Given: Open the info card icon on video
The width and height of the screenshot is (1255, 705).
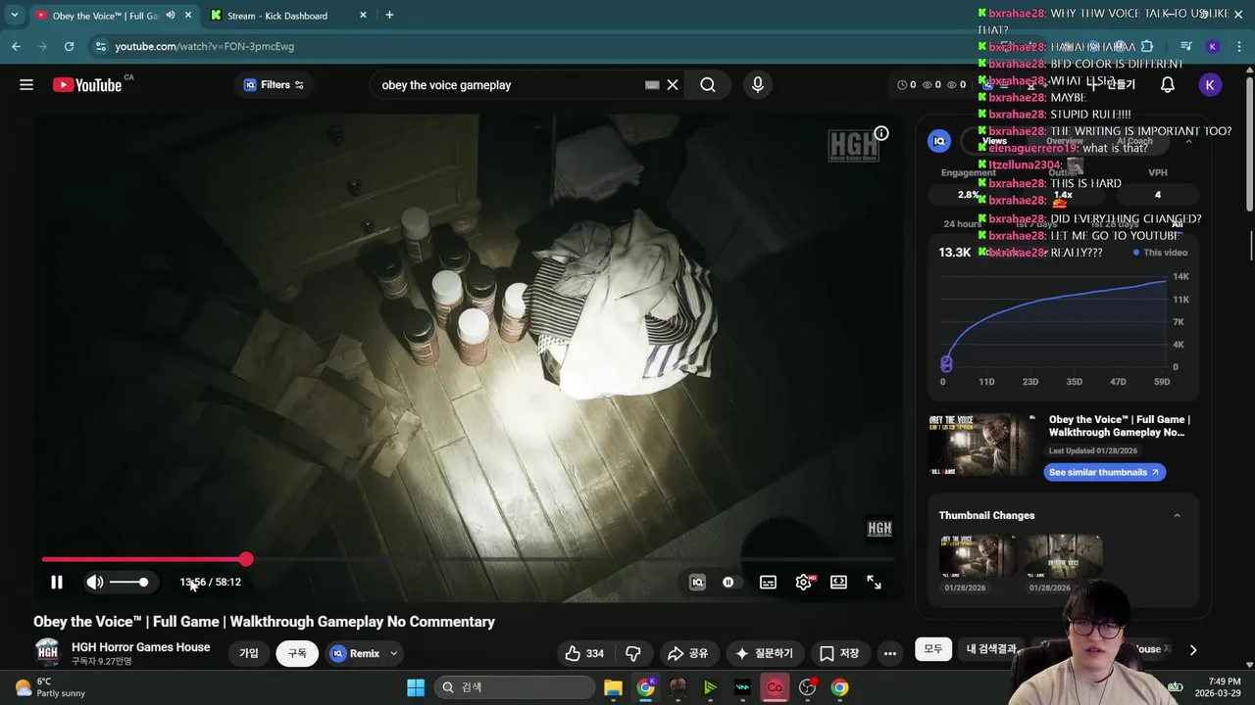Looking at the screenshot, I should pyautogui.click(x=881, y=133).
